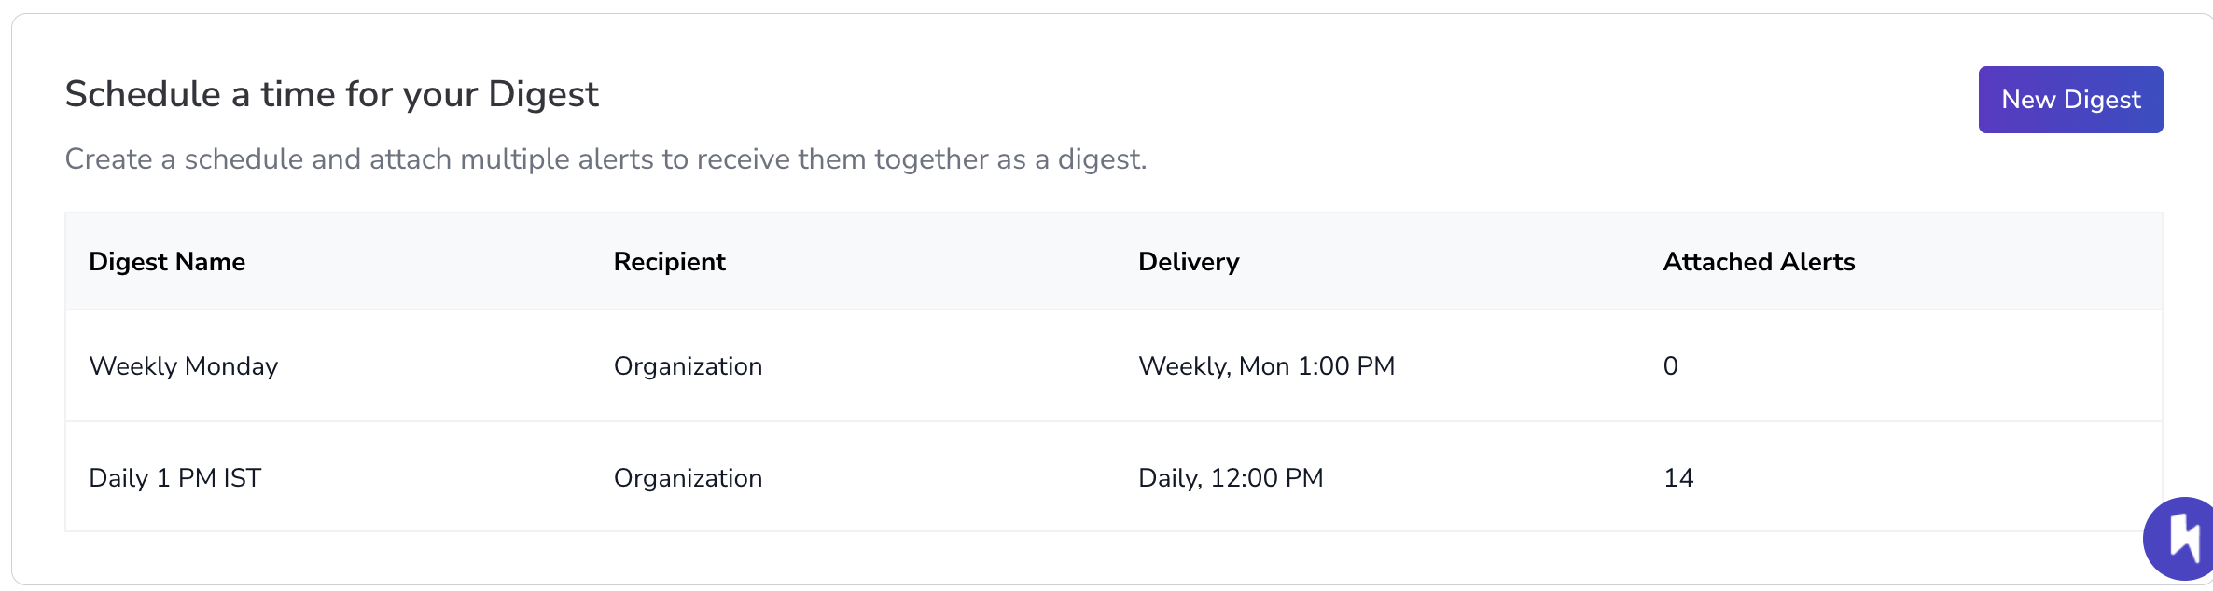The height and width of the screenshot is (591, 2213).
Task: Select the Weekly Monday digest name
Action: [x=184, y=366]
